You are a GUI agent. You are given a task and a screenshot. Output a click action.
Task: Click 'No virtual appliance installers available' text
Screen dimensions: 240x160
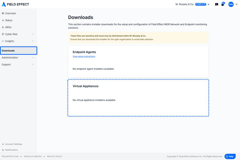[x=94, y=100]
